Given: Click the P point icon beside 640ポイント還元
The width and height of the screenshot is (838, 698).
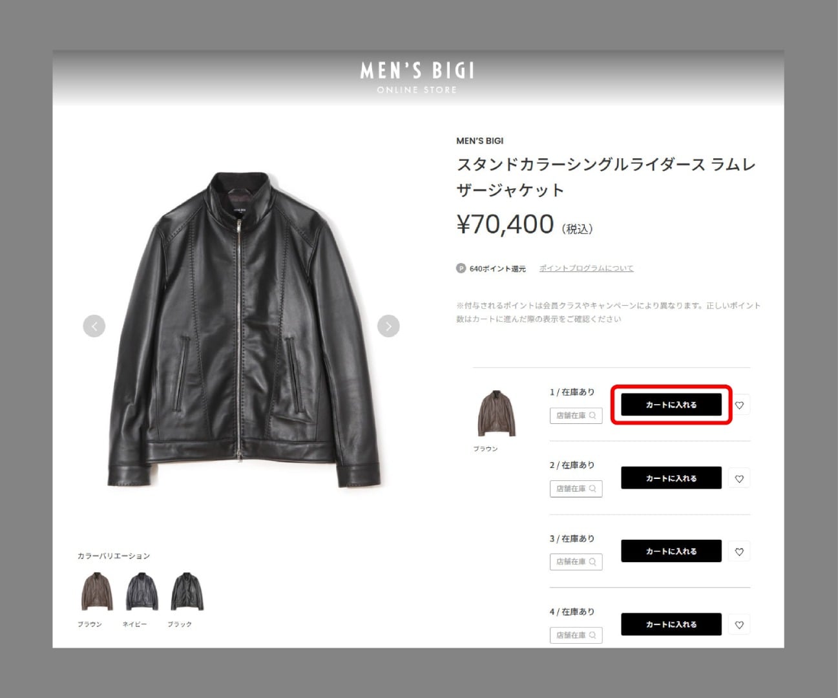Looking at the screenshot, I should [461, 268].
